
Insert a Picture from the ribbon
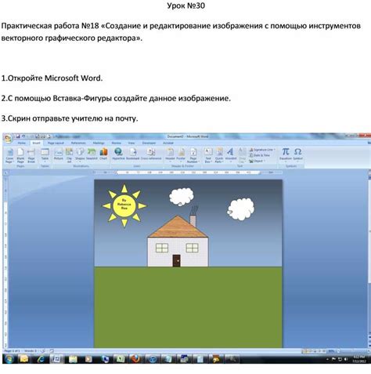59,154
